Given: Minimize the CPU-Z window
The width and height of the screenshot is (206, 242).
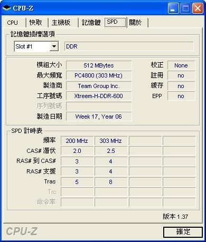Looking at the screenshot, I should tap(173, 8).
